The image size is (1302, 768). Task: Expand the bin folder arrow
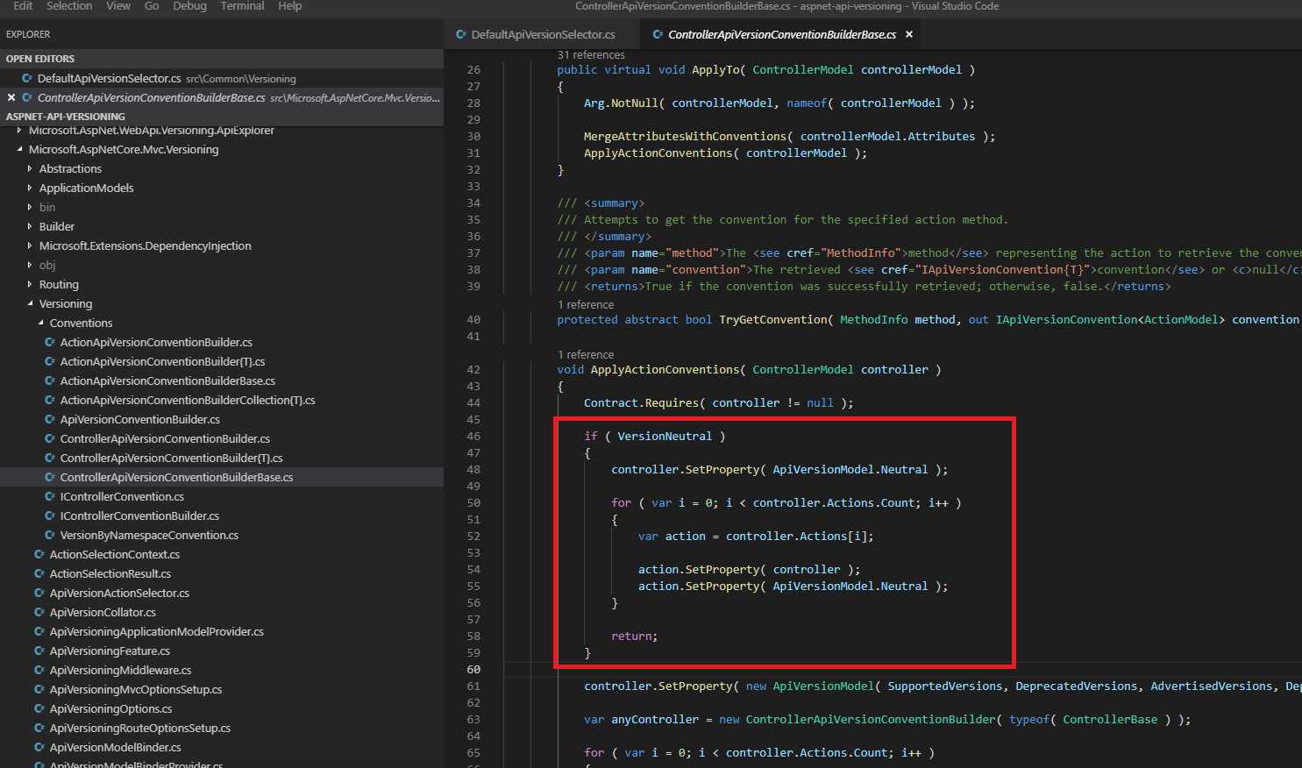coord(30,207)
